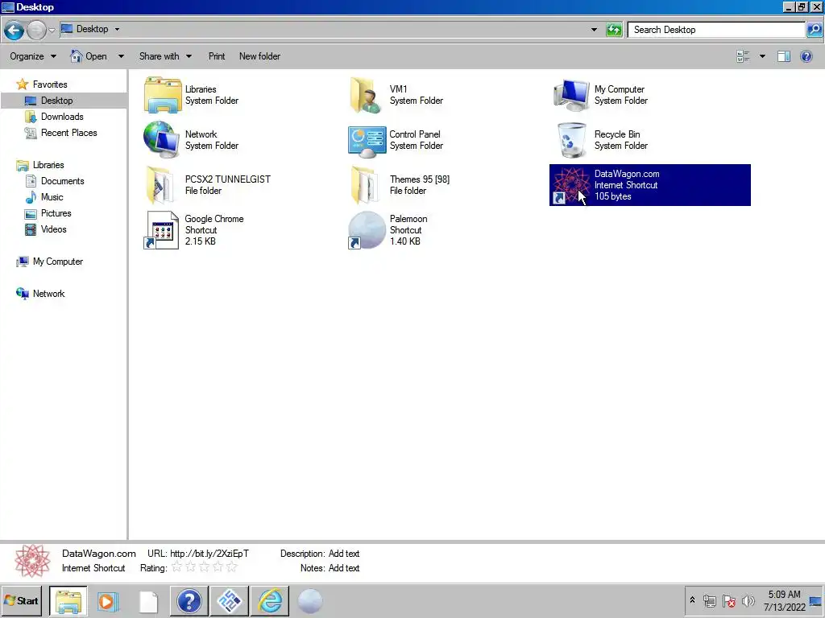This screenshot has height=618, width=825.
Task: Click Add text next to Description
Action: (x=343, y=554)
